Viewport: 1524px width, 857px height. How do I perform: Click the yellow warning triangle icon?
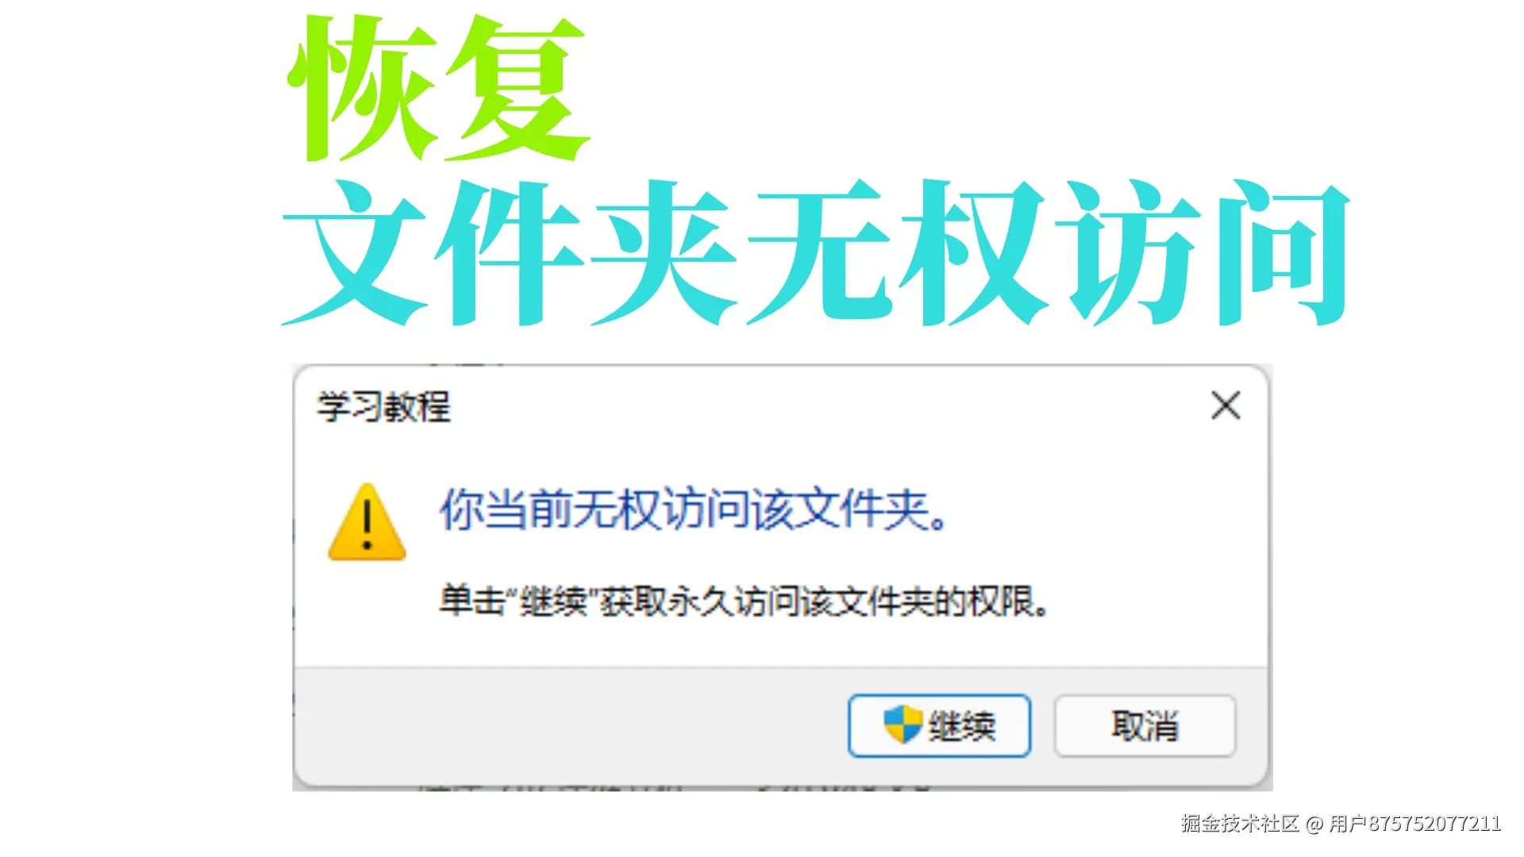click(x=367, y=522)
